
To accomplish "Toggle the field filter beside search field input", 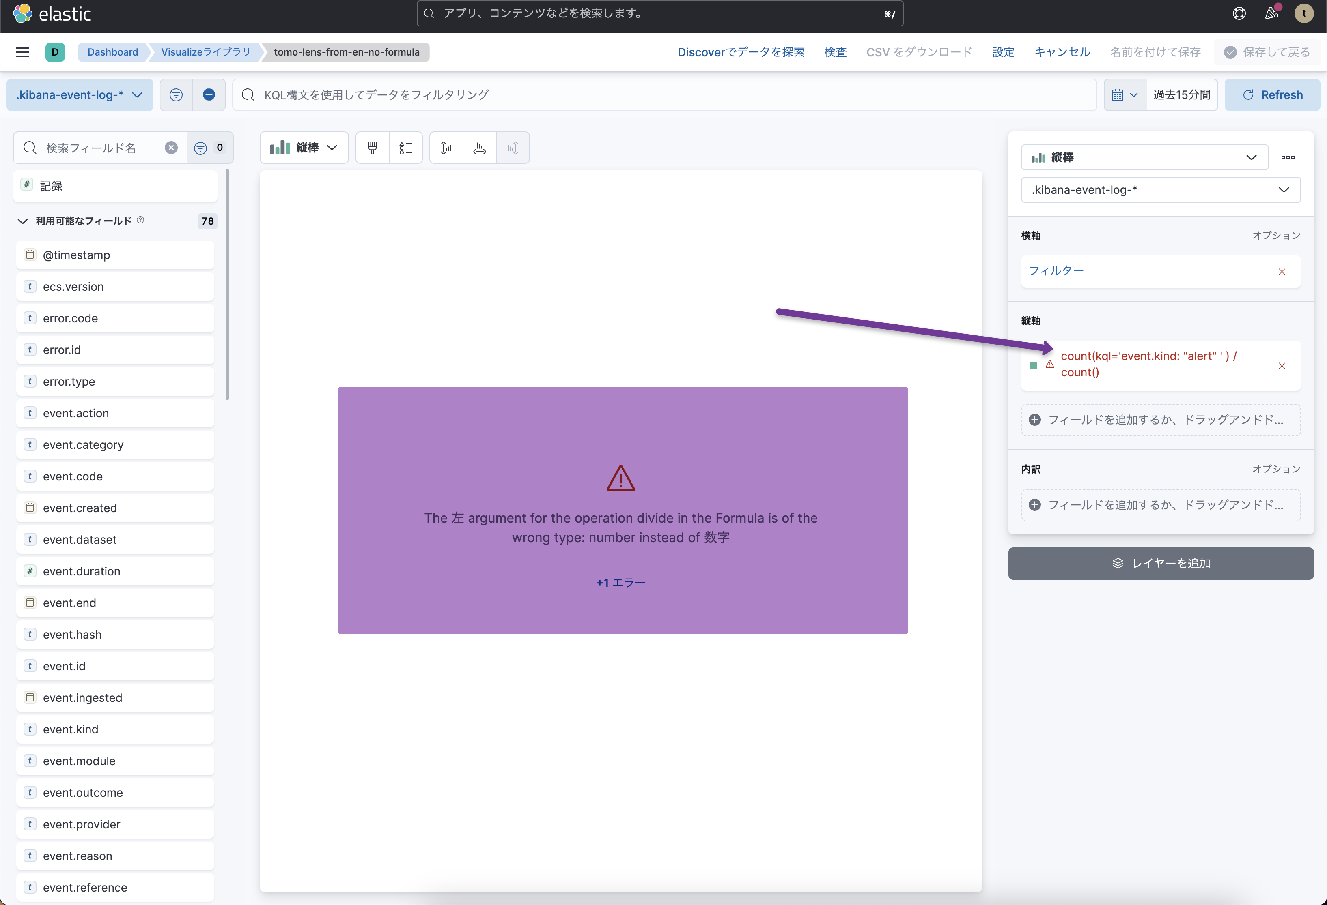I will pos(200,147).
